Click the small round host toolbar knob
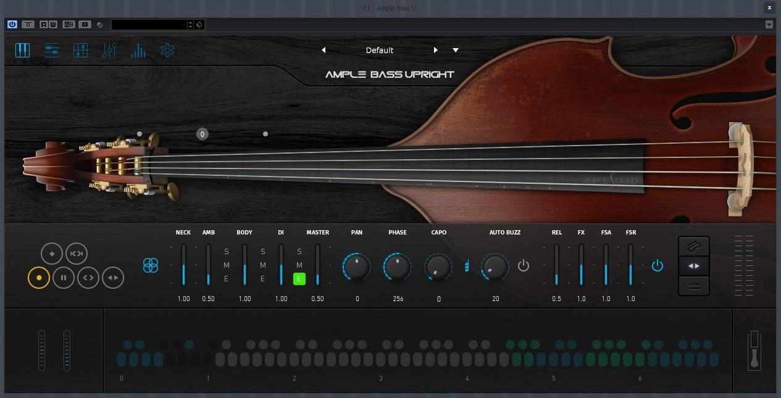Viewport: 781px width, 398px height. tap(100, 25)
